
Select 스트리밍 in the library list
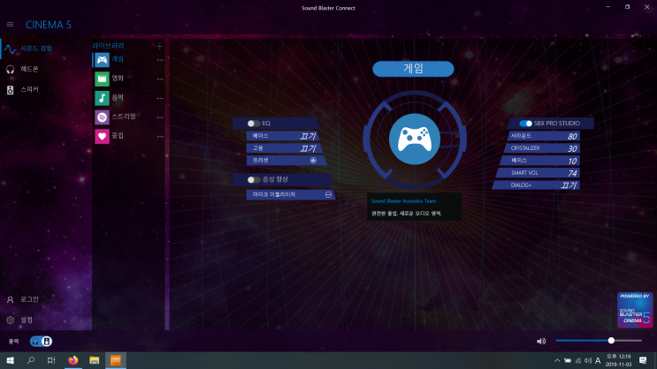pos(124,117)
